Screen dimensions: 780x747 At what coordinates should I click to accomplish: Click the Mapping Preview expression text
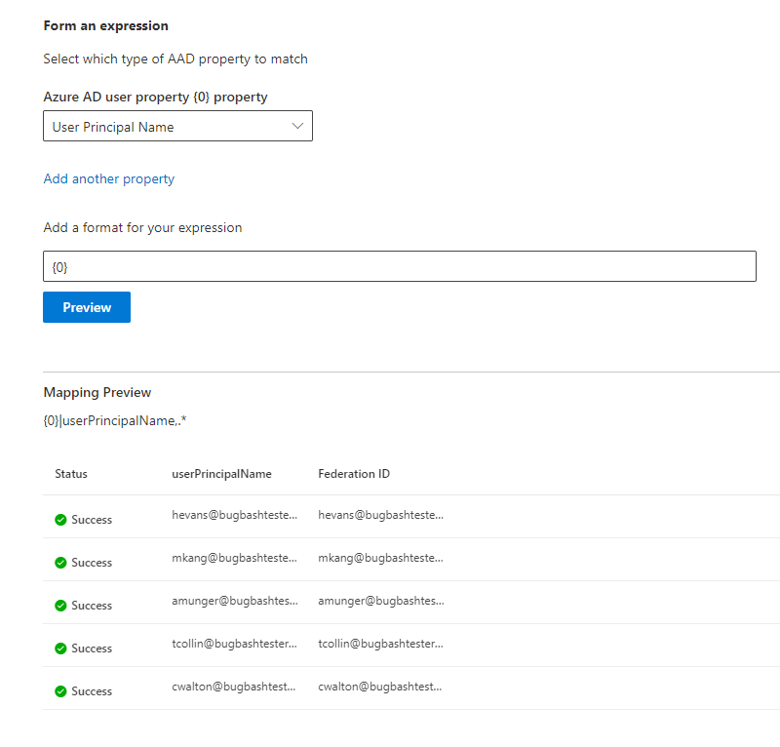coord(115,420)
